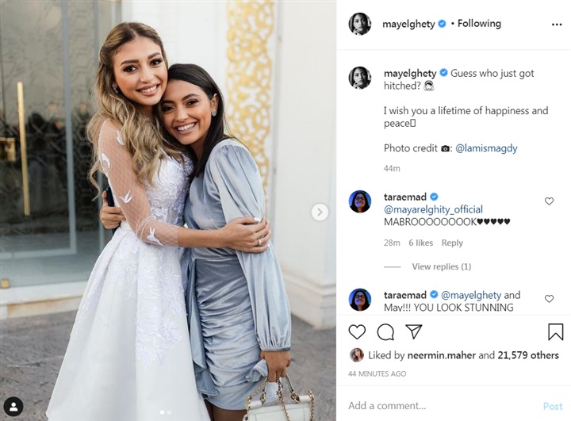Open tagged people icon on photo
This screenshot has height=421, width=571.
[12, 405]
